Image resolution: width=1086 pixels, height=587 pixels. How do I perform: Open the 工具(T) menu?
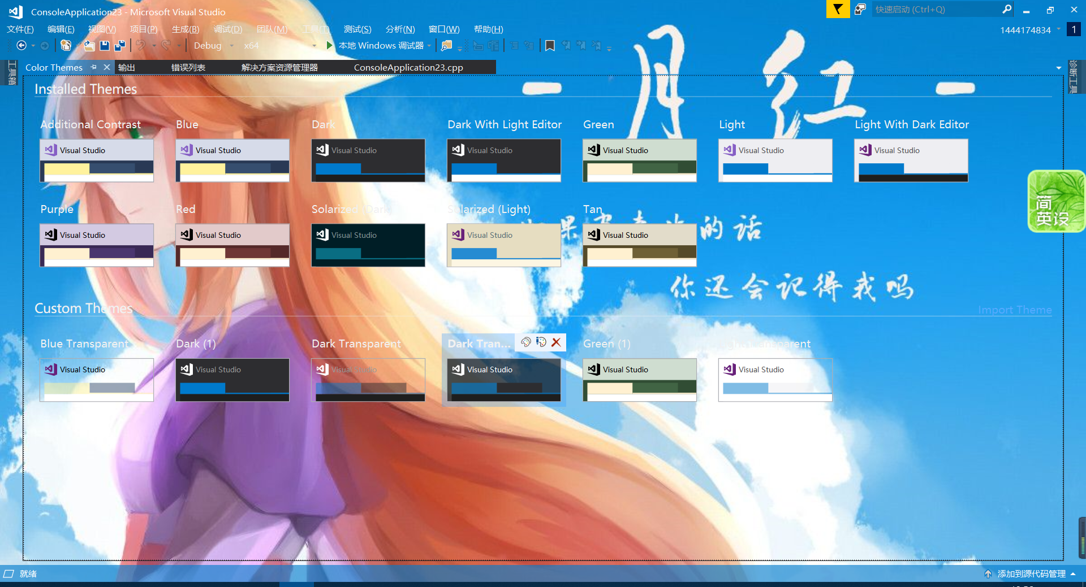tap(315, 29)
